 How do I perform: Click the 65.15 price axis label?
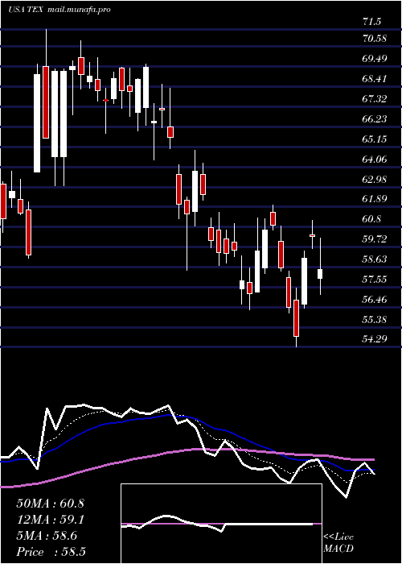(375, 139)
